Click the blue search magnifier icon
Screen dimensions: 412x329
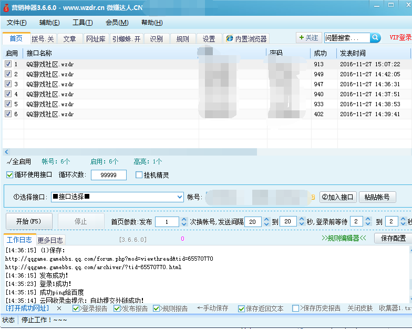[x=375, y=38]
